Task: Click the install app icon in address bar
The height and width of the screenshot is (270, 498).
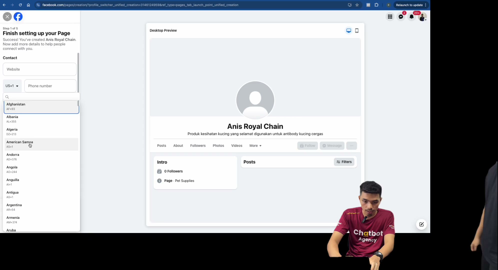Action: pyautogui.click(x=350, y=5)
